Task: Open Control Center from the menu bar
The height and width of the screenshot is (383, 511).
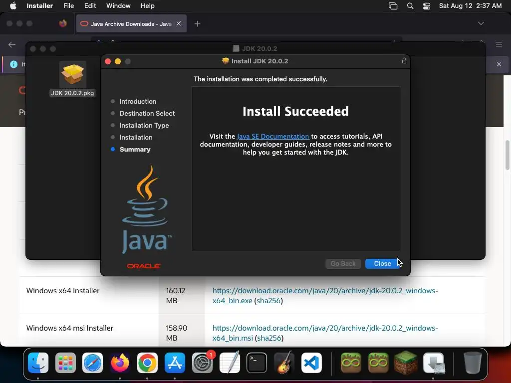Action: pyautogui.click(x=426, y=6)
